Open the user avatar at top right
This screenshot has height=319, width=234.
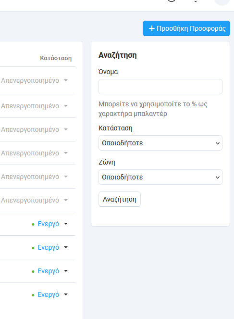[x=222, y=1]
